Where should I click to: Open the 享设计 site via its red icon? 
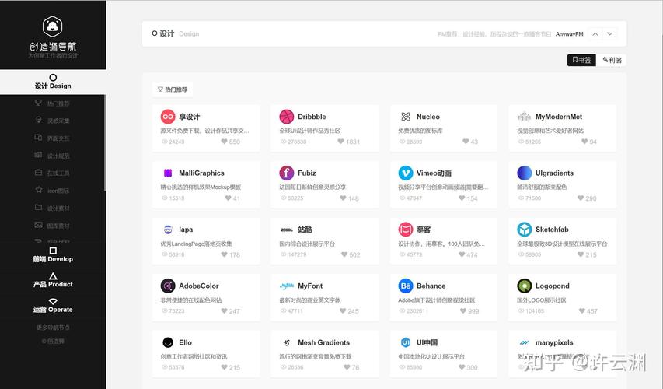(x=168, y=117)
